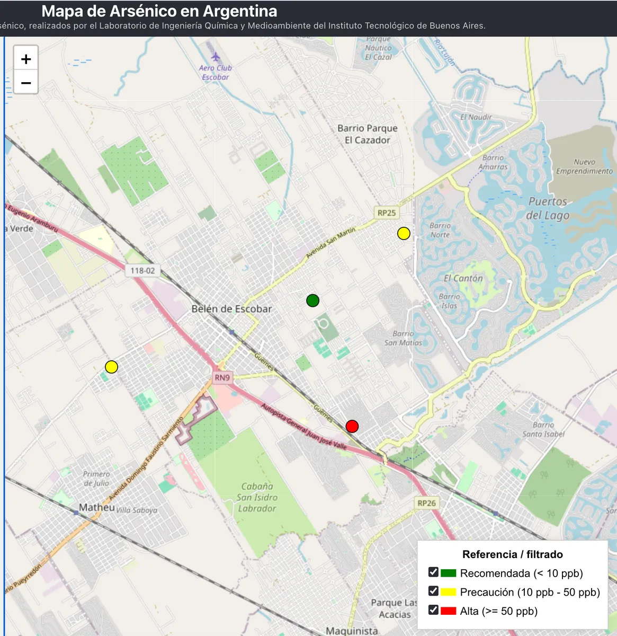Uncheck the Recomendada (< 10 ppb) checkbox
This screenshot has width=617, height=636.
pyautogui.click(x=433, y=572)
